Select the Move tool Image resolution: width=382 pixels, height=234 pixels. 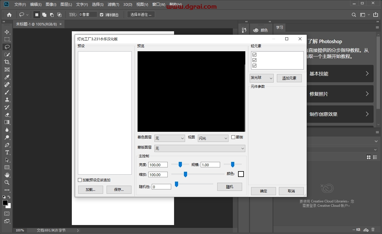[7, 32]
